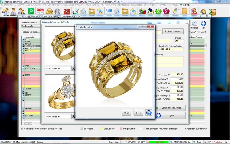The image size is (230, 144).
Task: Click the Gerar e Imprimir button
Action: (x=172, y=31)
